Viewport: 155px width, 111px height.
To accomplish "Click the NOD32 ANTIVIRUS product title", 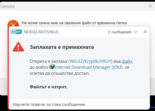I will click(41, 32).
